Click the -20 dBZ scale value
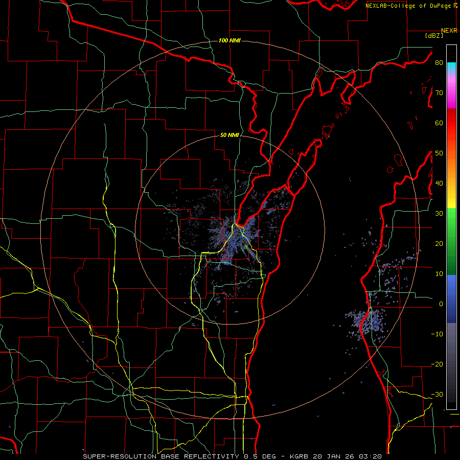The width and height of the screenshot is (460, 460). click(437, 364)
